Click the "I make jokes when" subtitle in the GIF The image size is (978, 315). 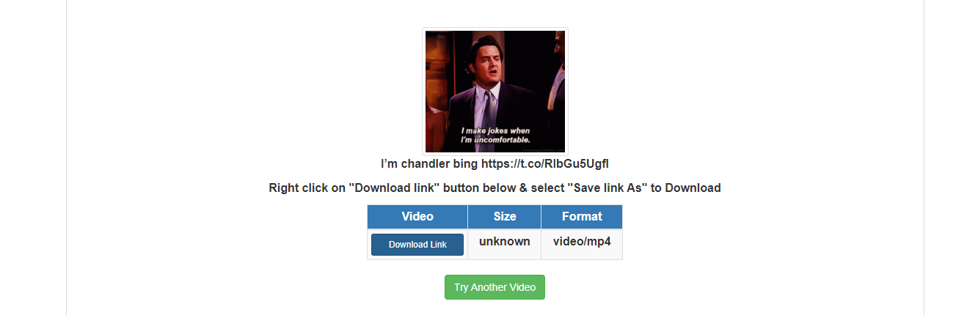click(x=495, y=131)
